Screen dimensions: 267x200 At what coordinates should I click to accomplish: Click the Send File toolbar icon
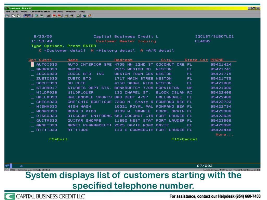[25, 16]
